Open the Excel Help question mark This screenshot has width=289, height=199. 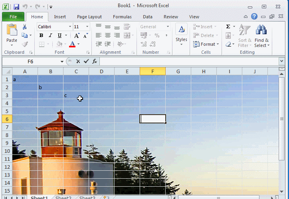click(254, 17)
